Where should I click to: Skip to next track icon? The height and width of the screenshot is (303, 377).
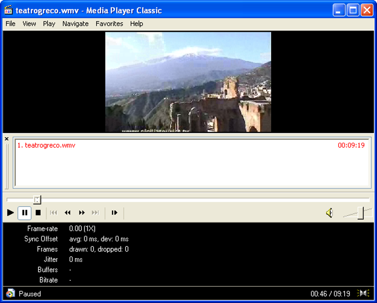point(95,213)
